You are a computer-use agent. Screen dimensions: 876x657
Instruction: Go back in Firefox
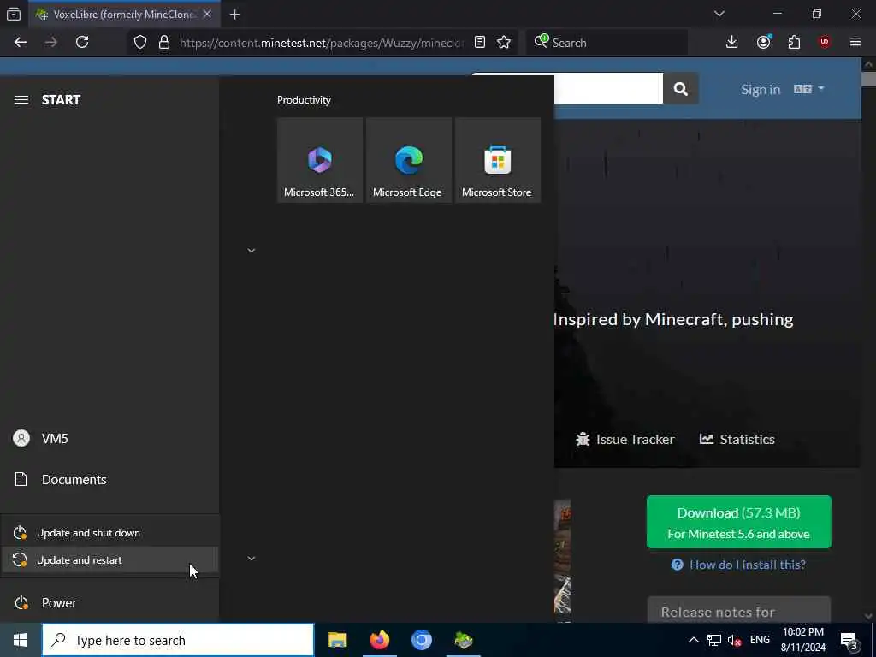[x=21, y=42]
